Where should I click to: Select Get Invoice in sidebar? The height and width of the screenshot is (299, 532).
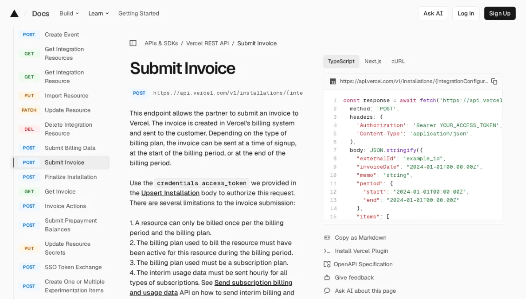click(60, 192)
